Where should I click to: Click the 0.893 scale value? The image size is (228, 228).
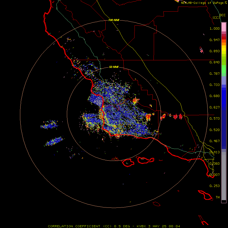click(215, 51)
